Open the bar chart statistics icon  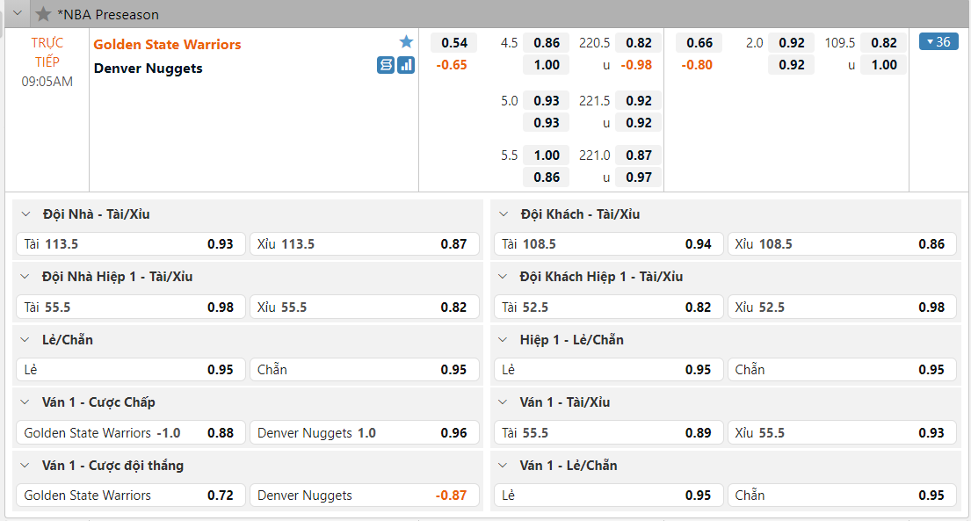click(406, 65)
